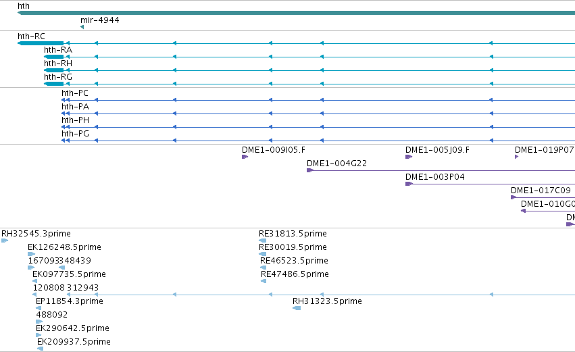Select the DME1-004G22 clone label

pos(336,164)
